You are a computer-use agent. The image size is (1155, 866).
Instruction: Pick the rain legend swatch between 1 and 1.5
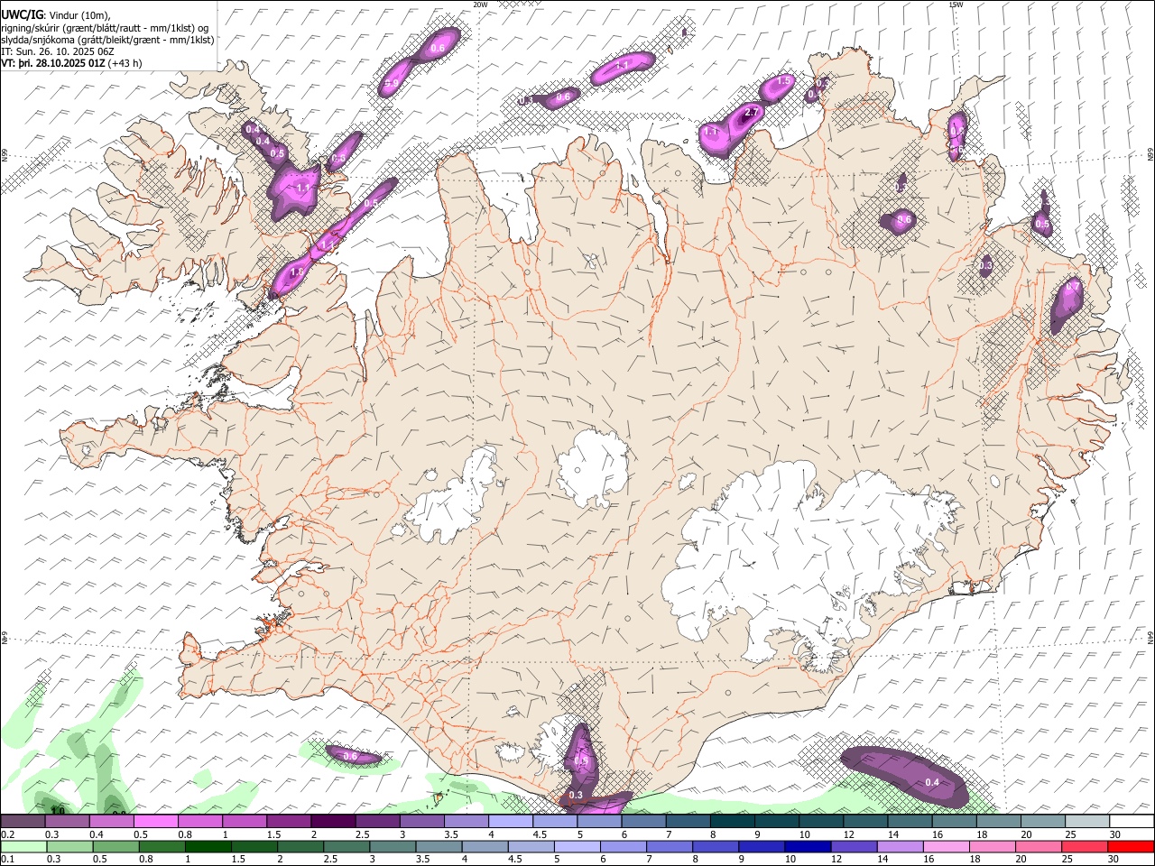click(x=208, y=846)
